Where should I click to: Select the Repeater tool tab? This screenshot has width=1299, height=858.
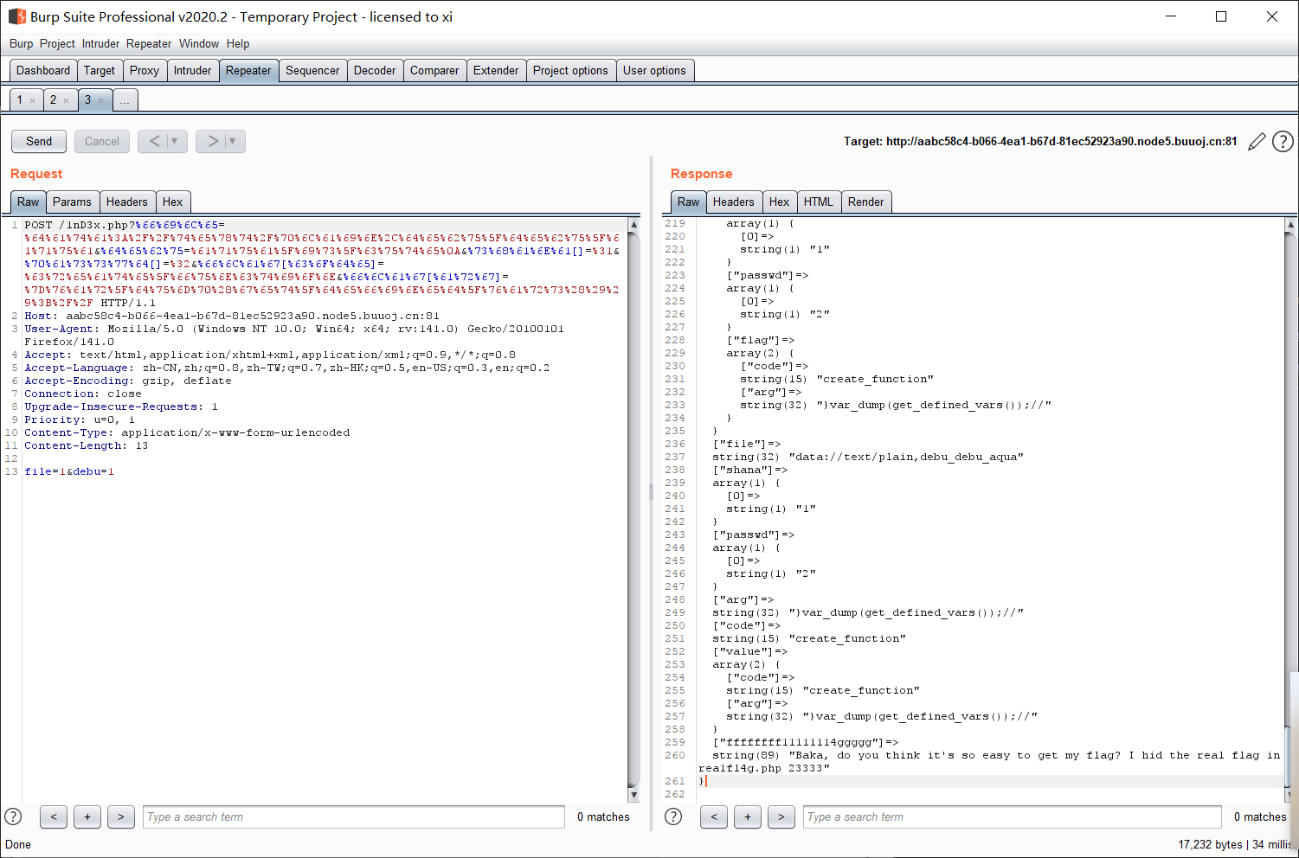tap(248, 71)
